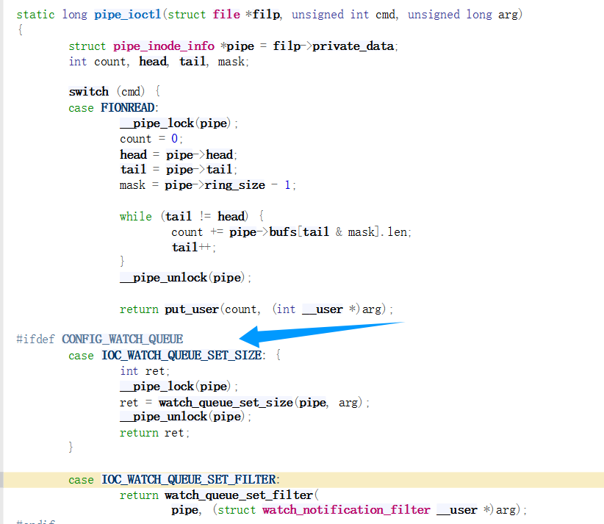Click the 'return ret;' statement
This screenshot has width=604, height=524.
click(x=154, y=433)
